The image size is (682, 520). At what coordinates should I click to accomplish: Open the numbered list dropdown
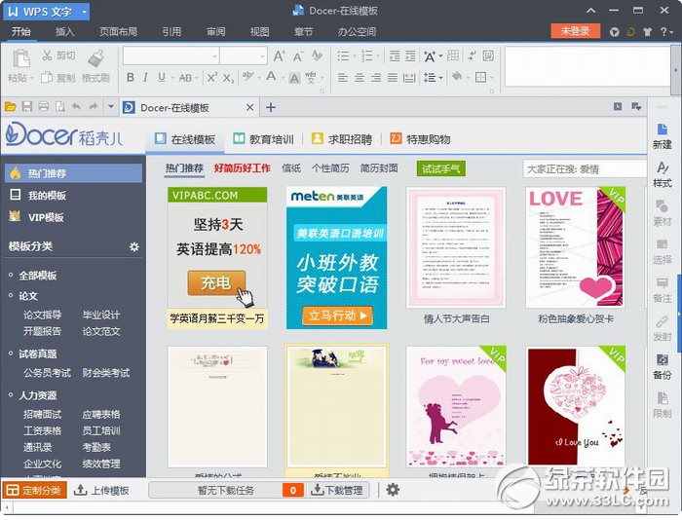click(x=378, y=56)
